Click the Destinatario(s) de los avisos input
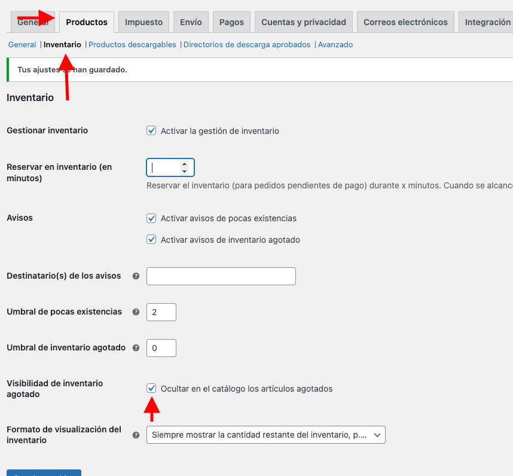513x476 pixels. [x=221, y=276]
